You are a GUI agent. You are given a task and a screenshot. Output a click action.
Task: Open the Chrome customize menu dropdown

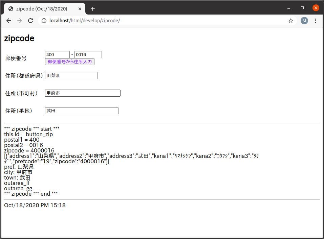315,21
